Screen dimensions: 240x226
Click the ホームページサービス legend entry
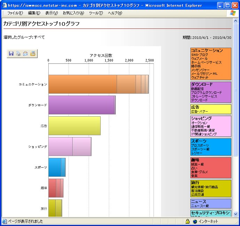coord(206,63)
